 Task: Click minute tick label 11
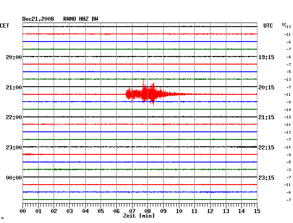[195, 211]
